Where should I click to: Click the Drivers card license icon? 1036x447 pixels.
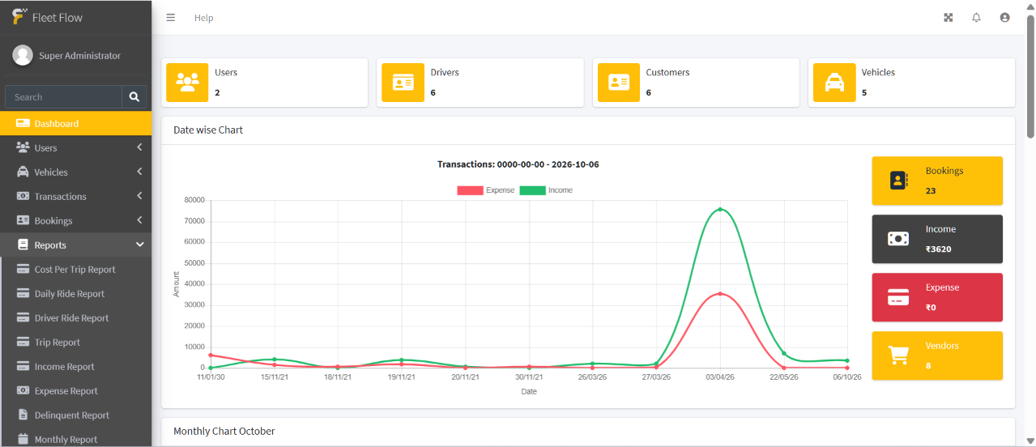pos(403,83)
